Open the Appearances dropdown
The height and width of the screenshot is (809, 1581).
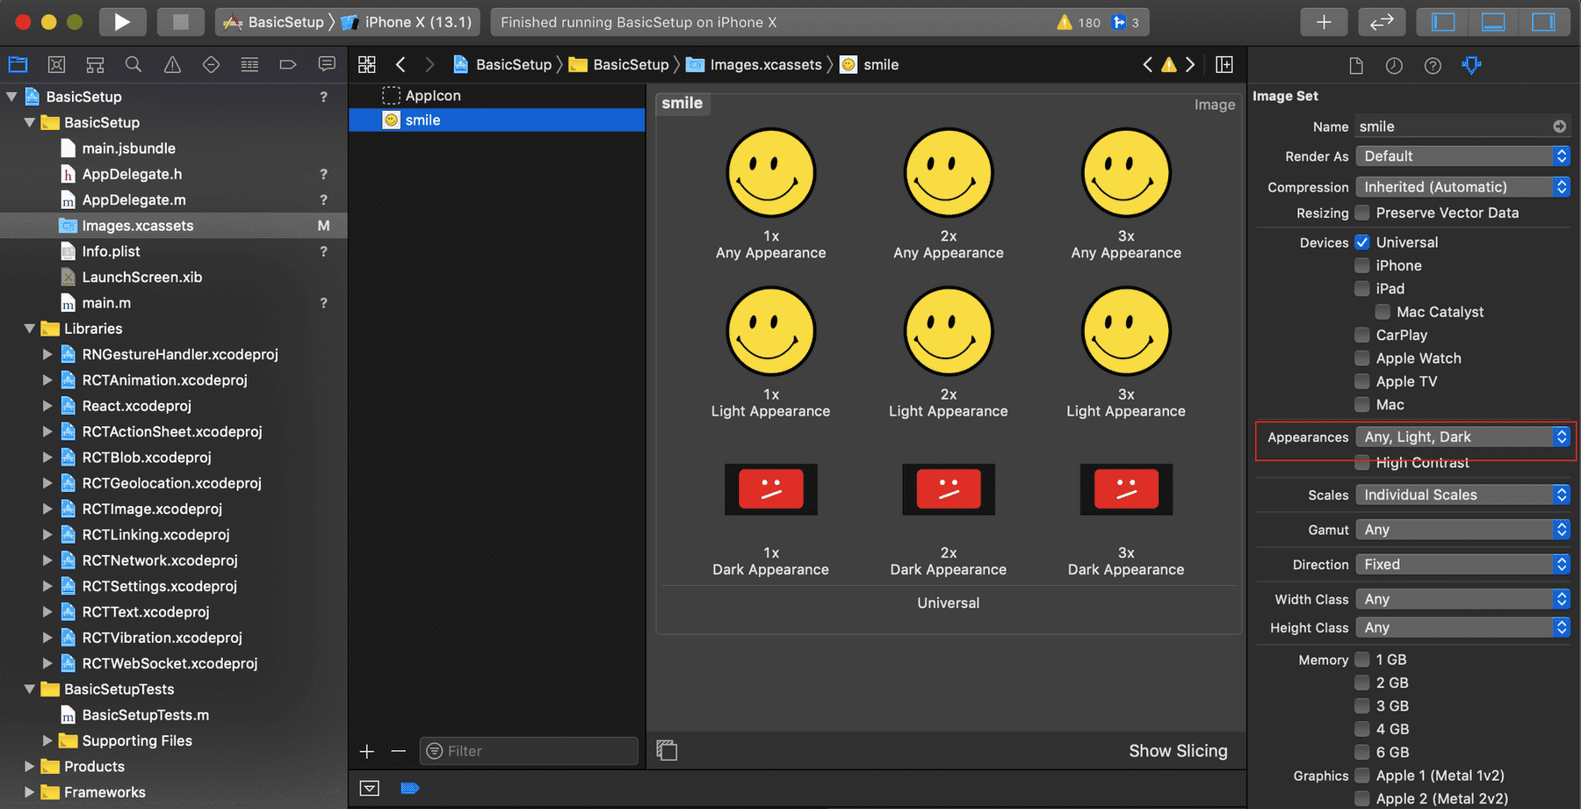[1462, 437]
